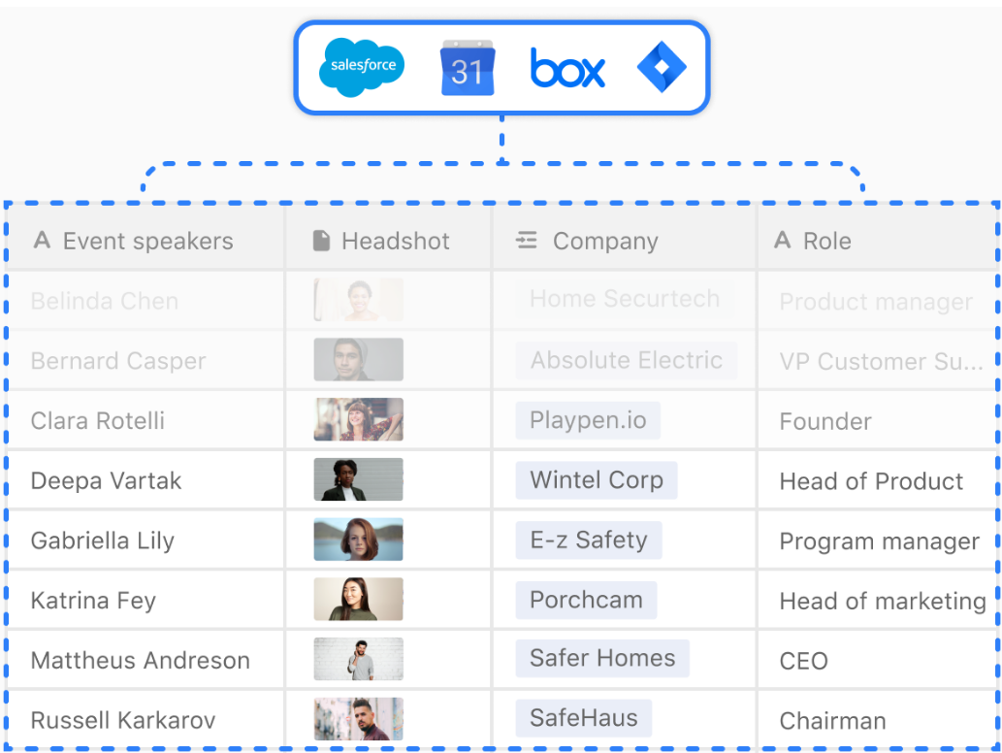Click the file icon beside Headshot header
The width and height of the screenshot is (1002, 753).
click(x=321, y=241)
